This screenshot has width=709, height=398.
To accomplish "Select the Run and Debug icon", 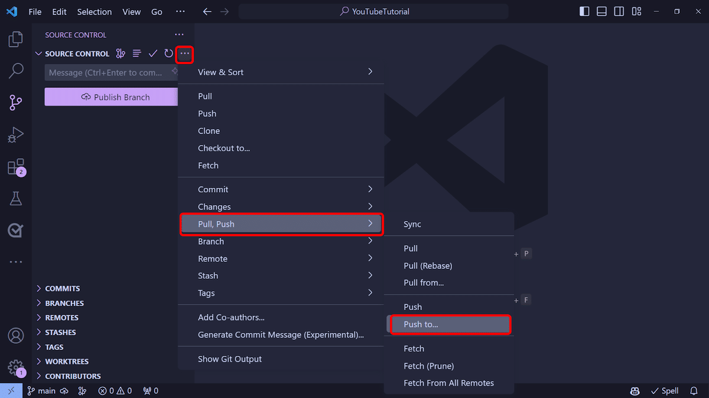I will click(x=15, y=134).
